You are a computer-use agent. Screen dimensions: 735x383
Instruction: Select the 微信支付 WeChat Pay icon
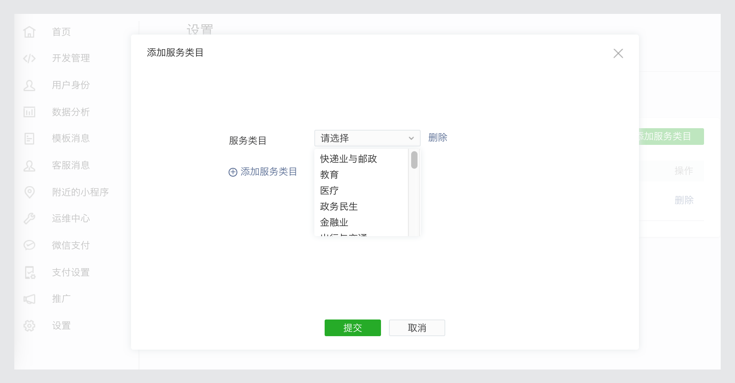[29, 245]
